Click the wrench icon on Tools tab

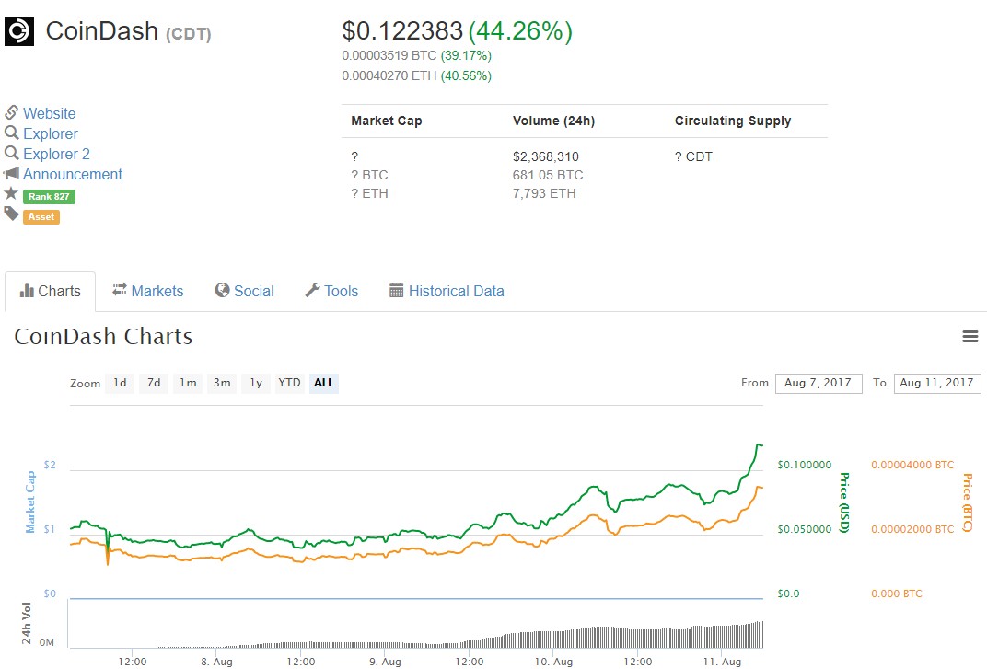[312, 290]
